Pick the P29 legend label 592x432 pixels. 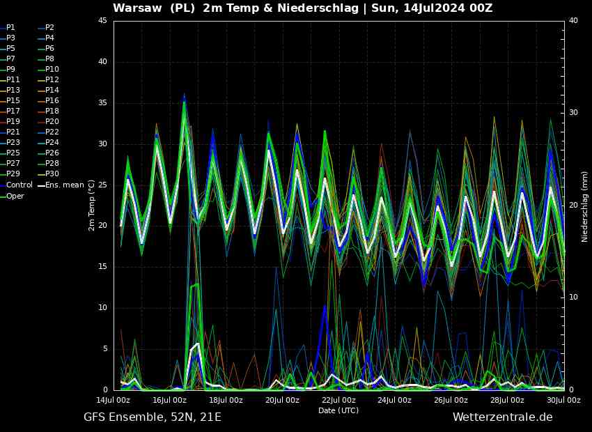tap(13, 173)
